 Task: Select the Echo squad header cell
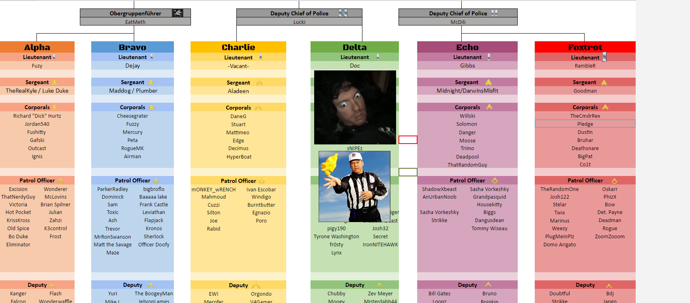(x=467, y=47)
